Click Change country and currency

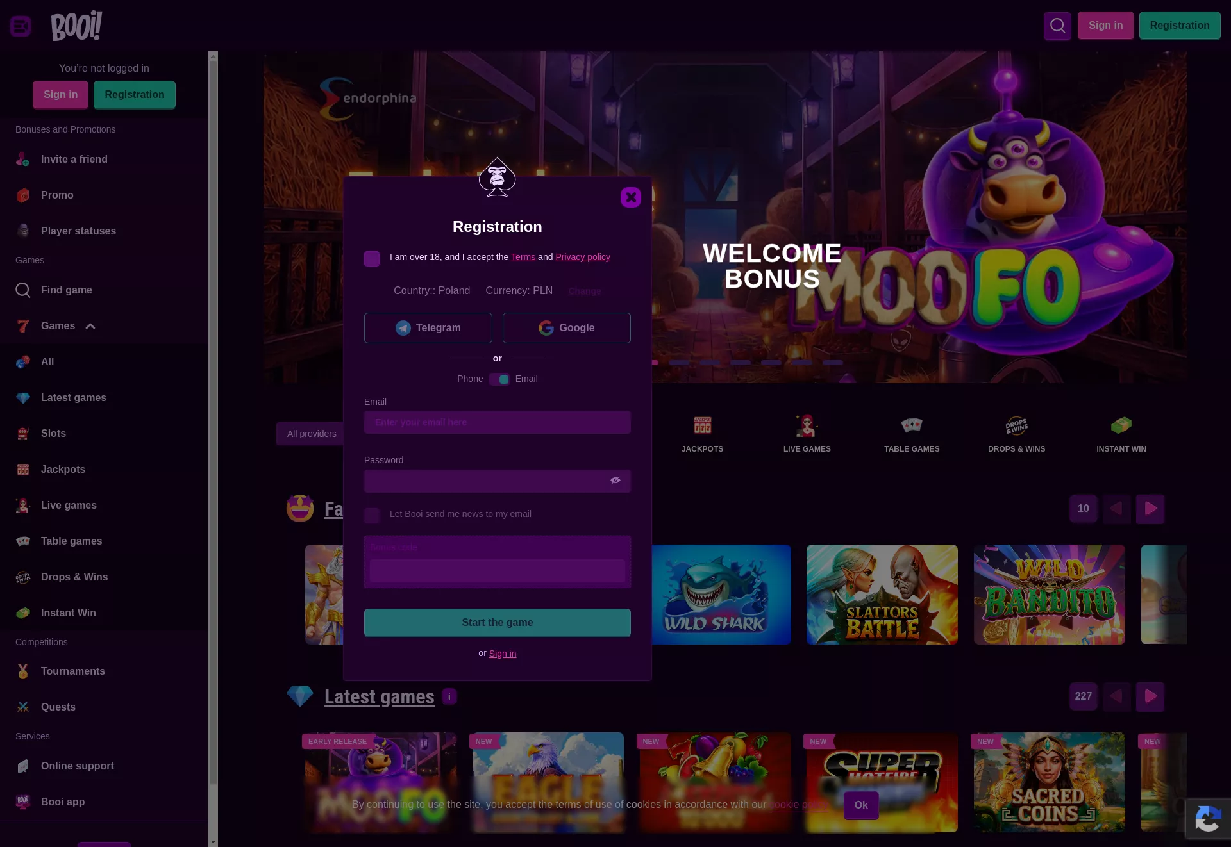click(x=585, y=291)
